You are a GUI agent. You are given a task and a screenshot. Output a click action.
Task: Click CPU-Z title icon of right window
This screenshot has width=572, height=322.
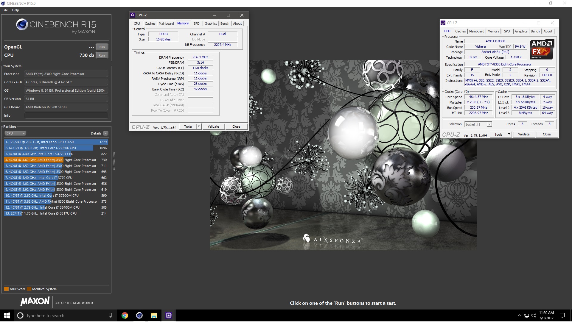pyautogui.click(x=443, y=23)
